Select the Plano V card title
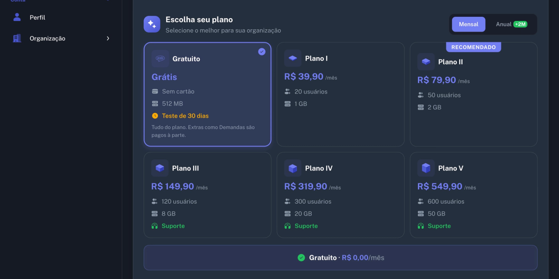The image size is (559, 279). click(x=451, y=168)
